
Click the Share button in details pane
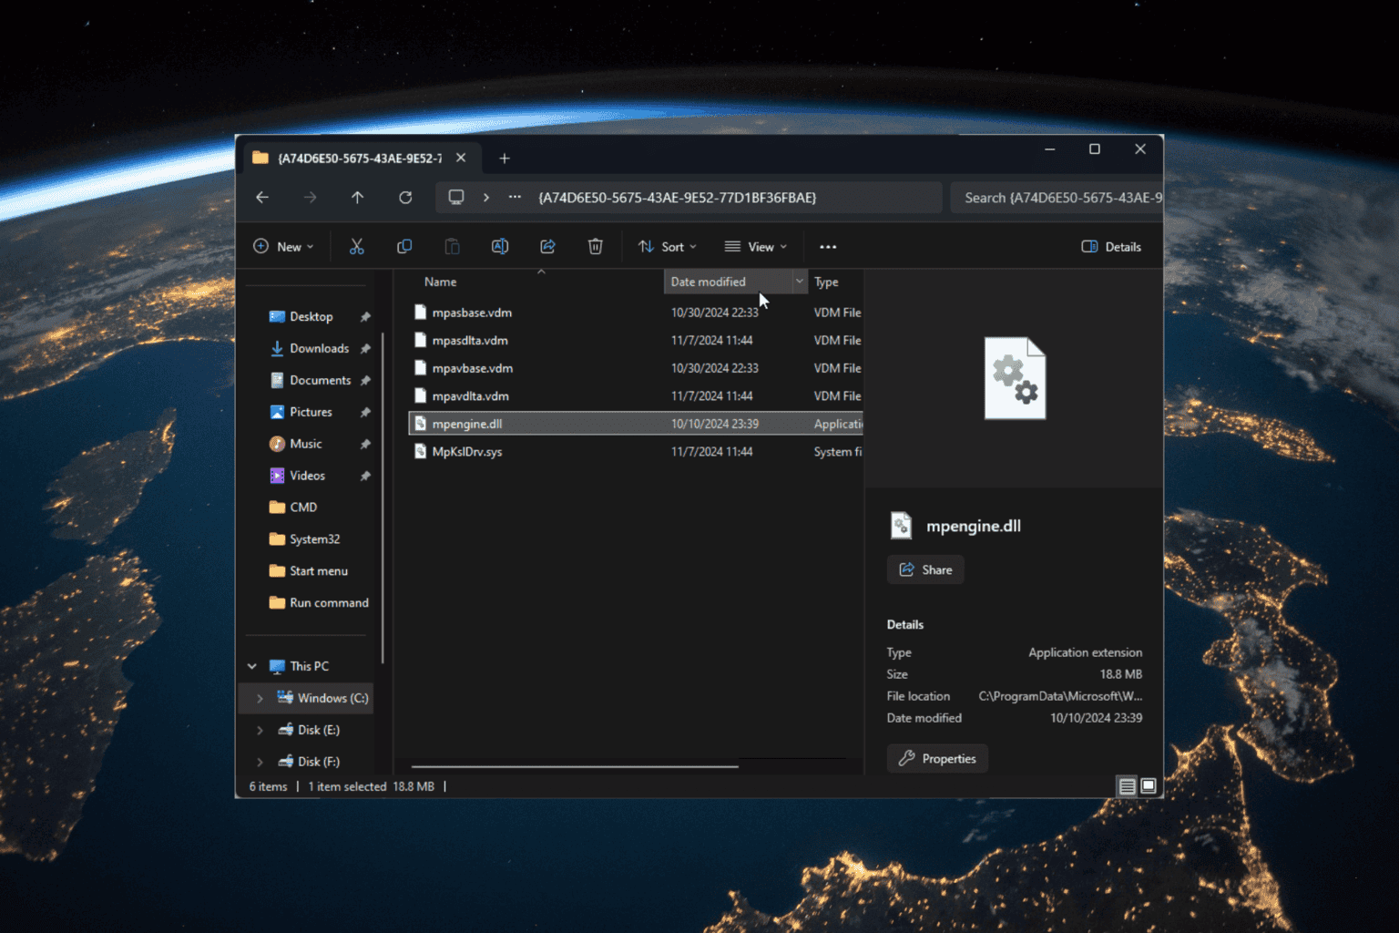[925, 570]
